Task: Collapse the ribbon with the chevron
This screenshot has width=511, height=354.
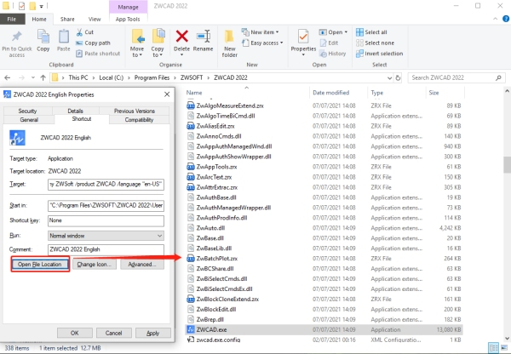Action: 496,20
